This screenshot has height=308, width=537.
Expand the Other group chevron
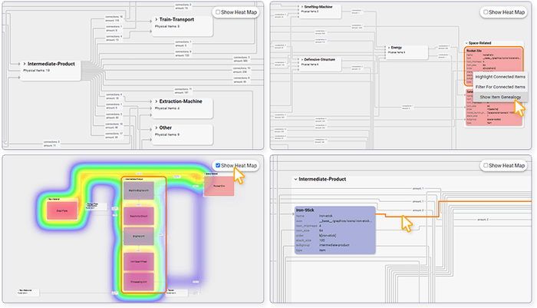coord(156,128)
